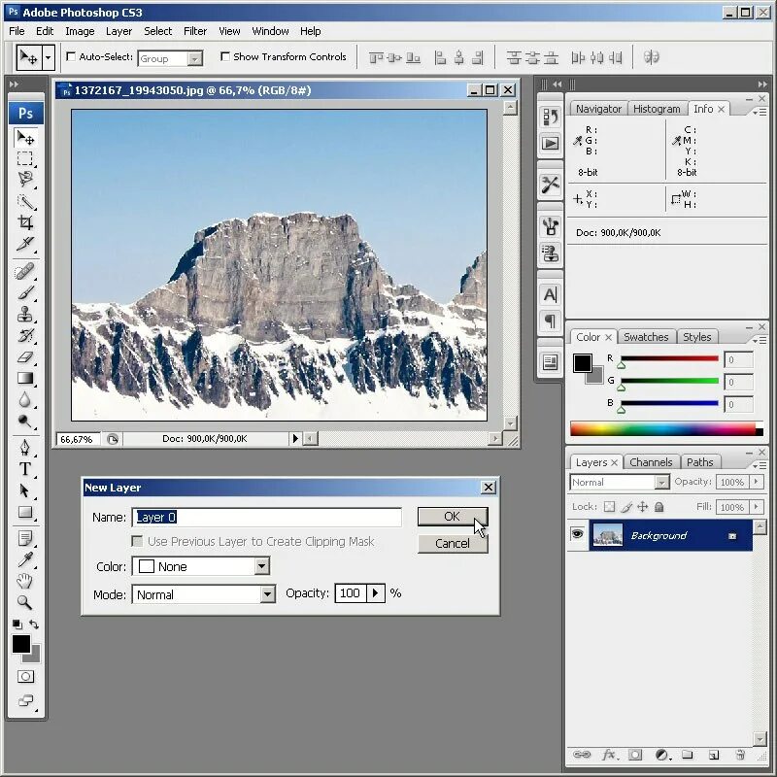Click Add layer style fx icon

click(610, 755)
